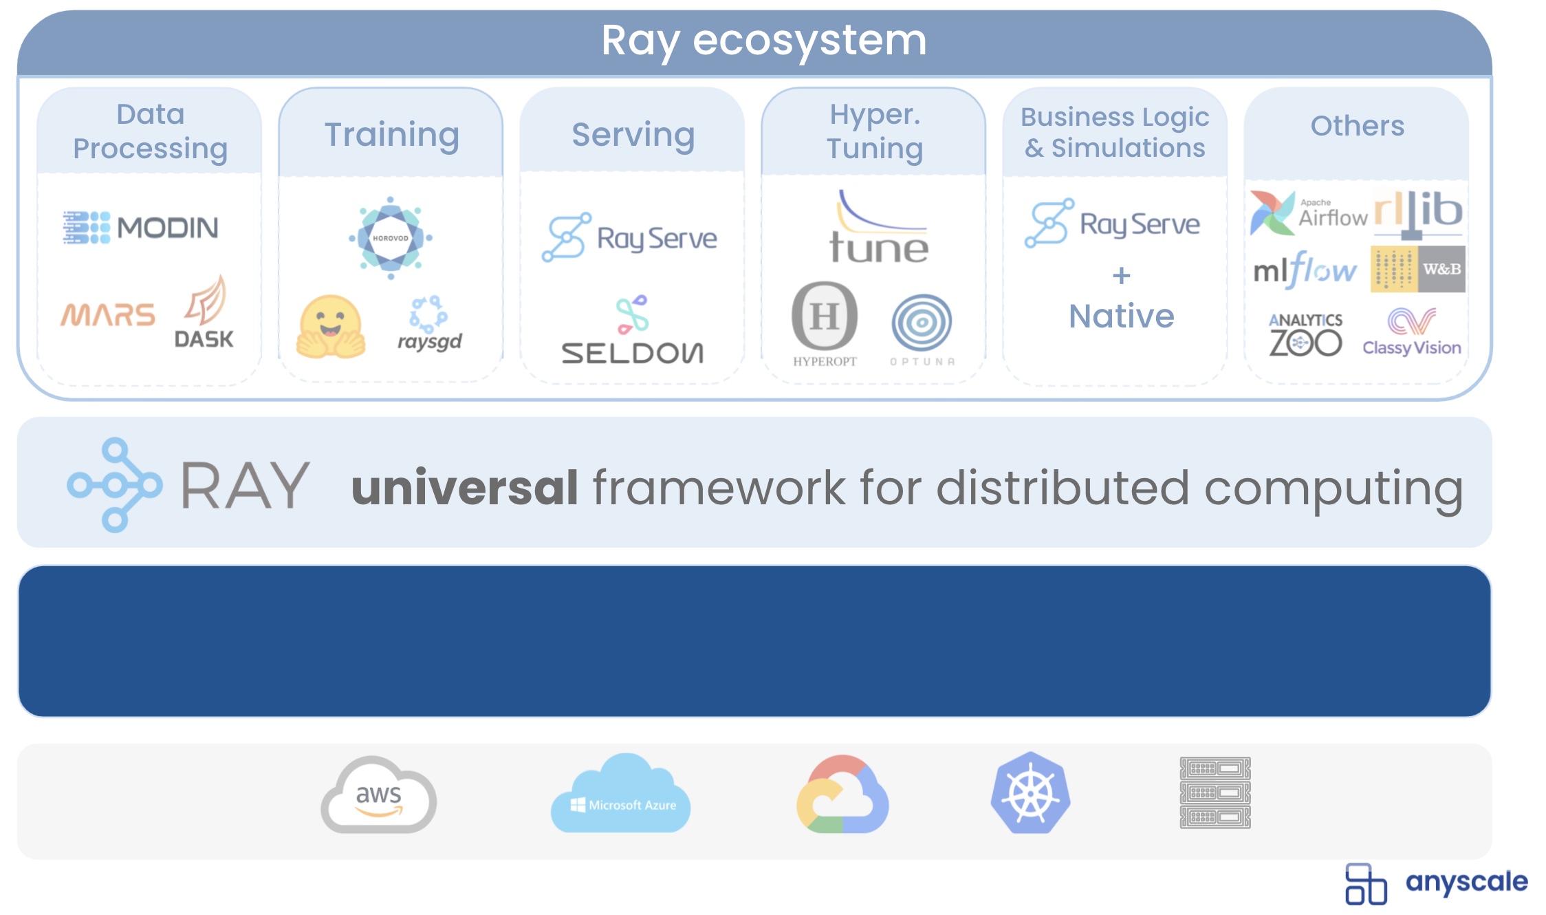Select the mlflow logo
This screenshot has width=1546, height=915.
tap(1305, 269)
